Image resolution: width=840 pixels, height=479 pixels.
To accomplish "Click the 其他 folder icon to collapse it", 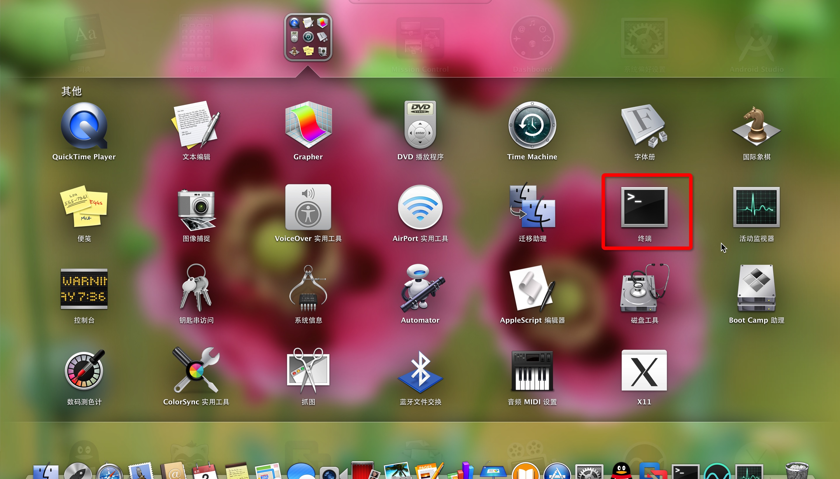I will (308, 37).
